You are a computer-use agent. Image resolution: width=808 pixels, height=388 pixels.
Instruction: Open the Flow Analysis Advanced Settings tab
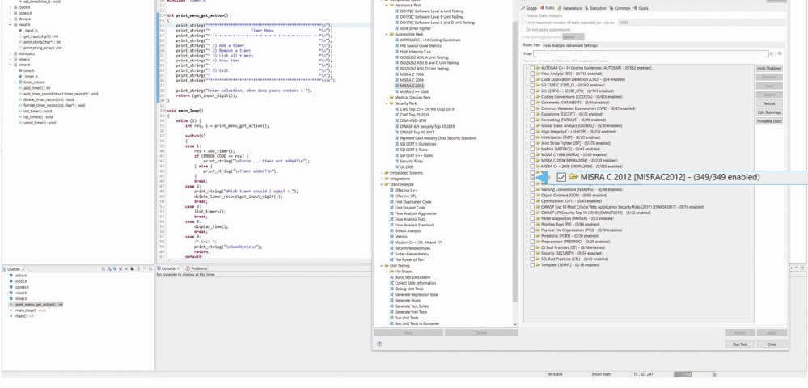pyautogui.click(x=570, y=45)
